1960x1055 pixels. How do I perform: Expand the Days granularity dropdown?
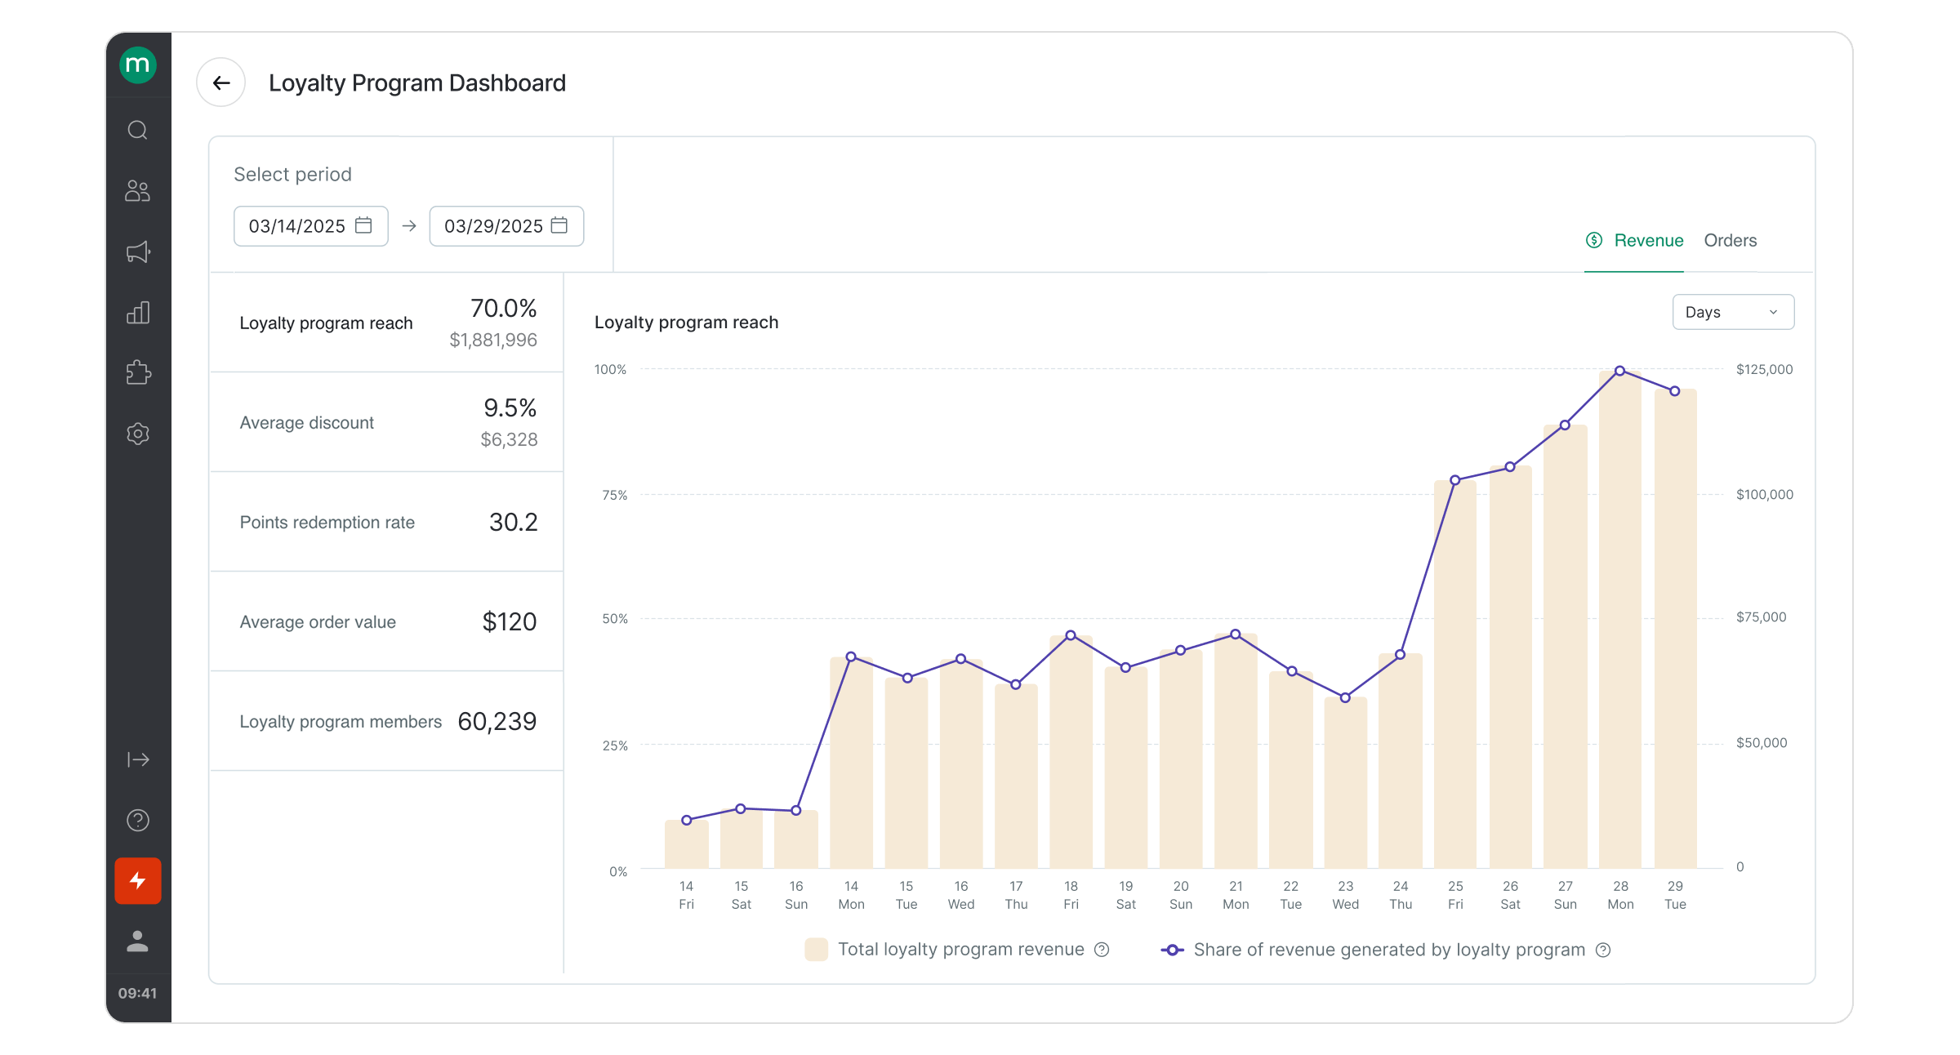click(x=1733, y=312)
